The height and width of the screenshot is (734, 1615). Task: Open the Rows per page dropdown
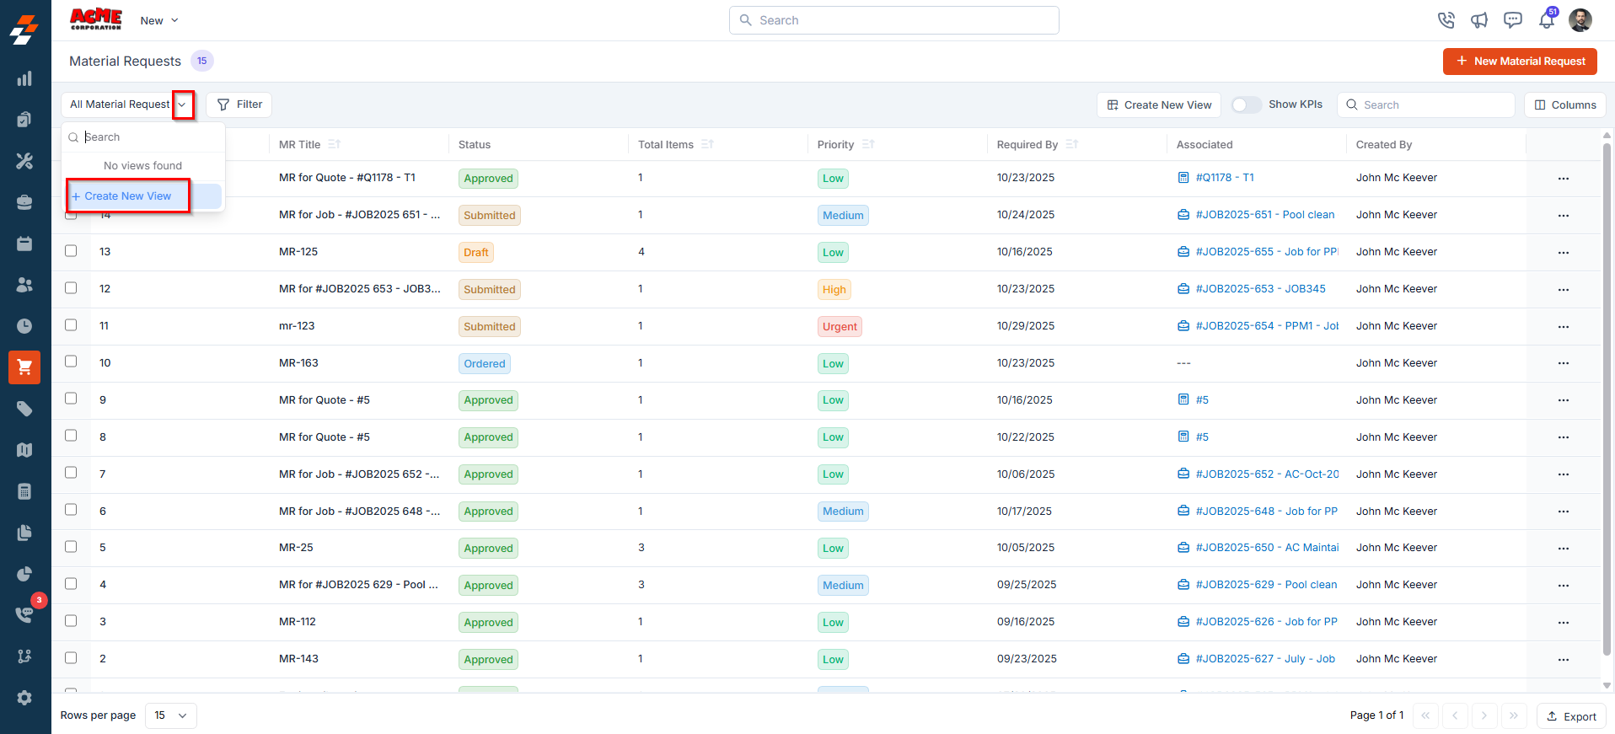[x=171, y=715]
